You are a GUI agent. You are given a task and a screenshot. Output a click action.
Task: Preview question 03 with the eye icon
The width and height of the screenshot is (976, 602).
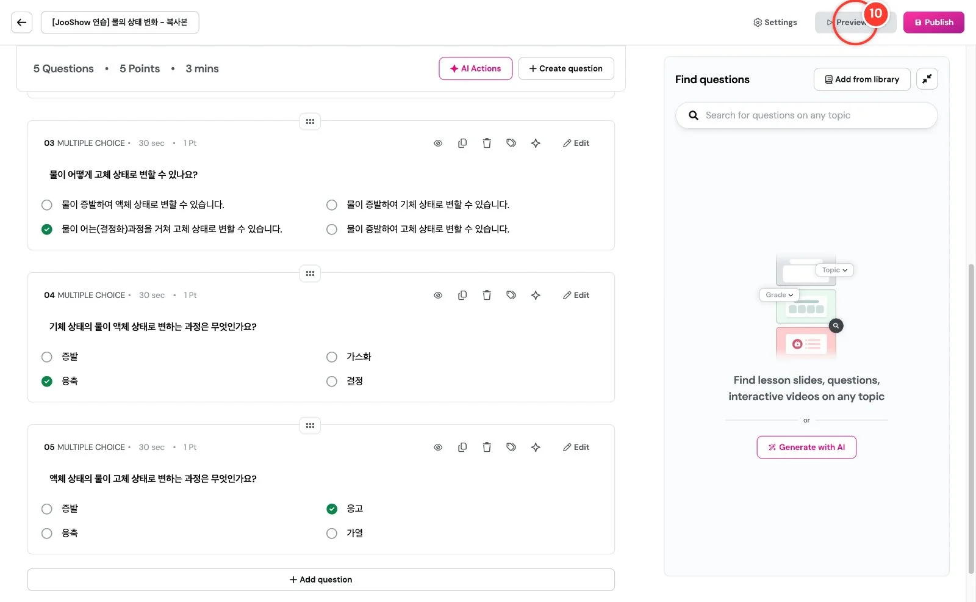[438, 143]
